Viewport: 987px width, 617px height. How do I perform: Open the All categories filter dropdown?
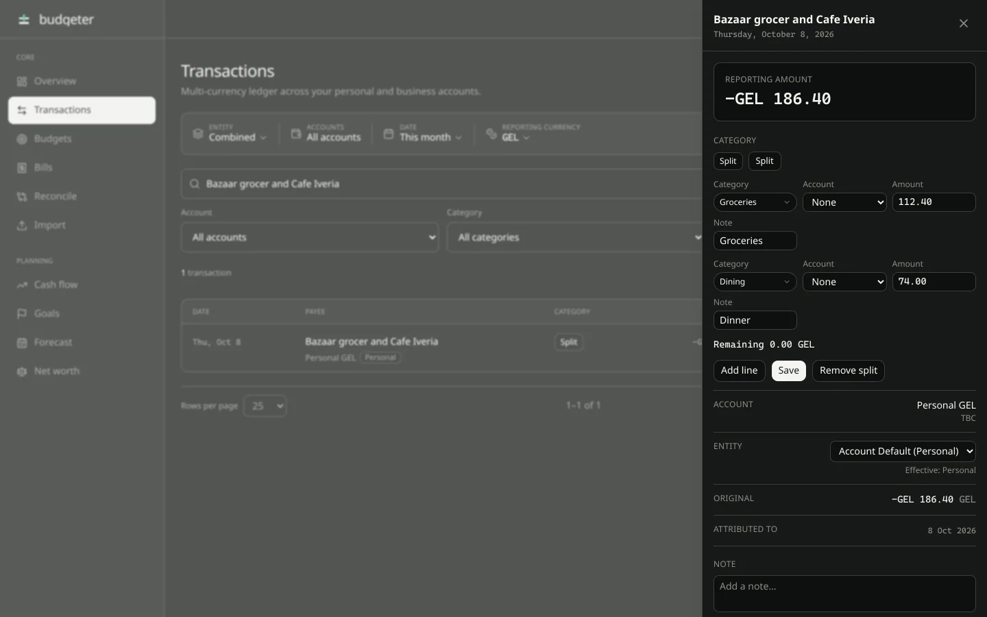coord(576,237)
